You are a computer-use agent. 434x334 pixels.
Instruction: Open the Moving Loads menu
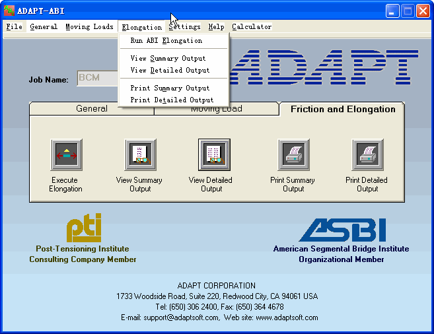(89, 27)
